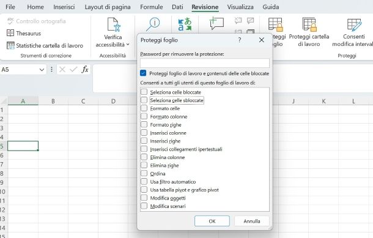373x238 pixels.
Task: Enable Usa tabella pivot e grafico pivot
Action: click(x=144, y=190)
